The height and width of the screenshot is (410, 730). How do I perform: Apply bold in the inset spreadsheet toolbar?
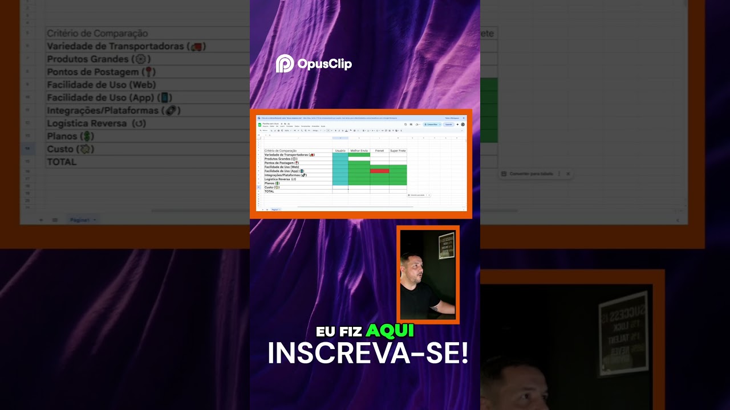(335, 130)
